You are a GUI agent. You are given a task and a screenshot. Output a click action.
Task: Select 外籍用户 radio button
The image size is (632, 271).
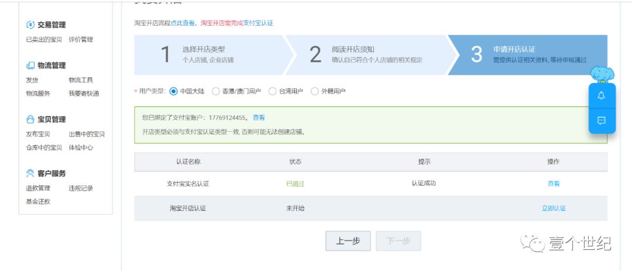click(x=314, y=91)
